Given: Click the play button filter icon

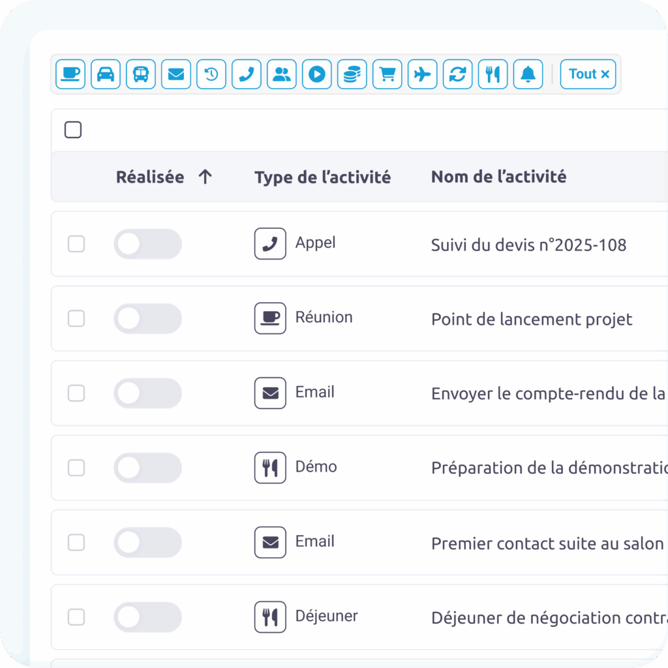Looking at the screenshot, I should (x=317, y=74).
